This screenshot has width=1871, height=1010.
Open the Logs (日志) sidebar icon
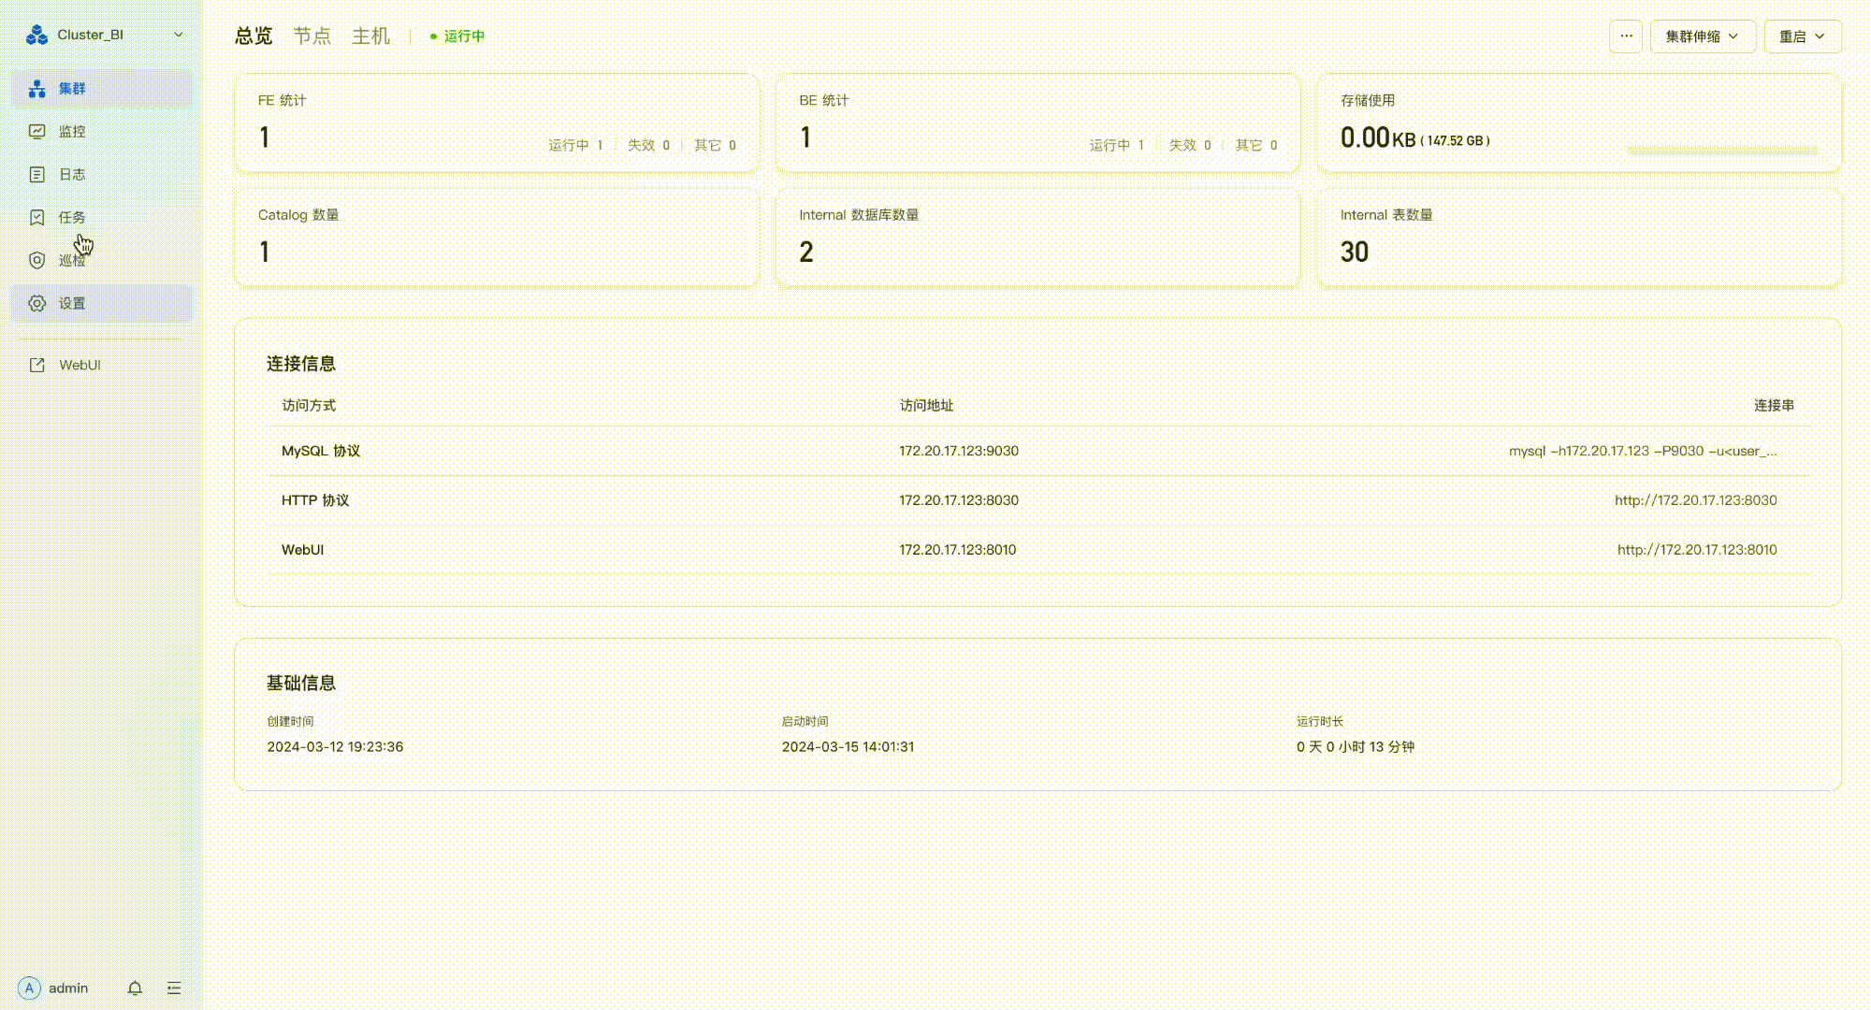pos(37,175)
